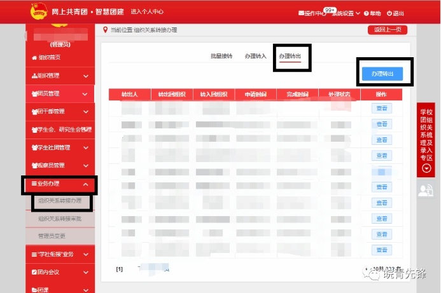Open 操作中心 message center icon
Viewport: 441px width, 293px height.
[301, 13]
